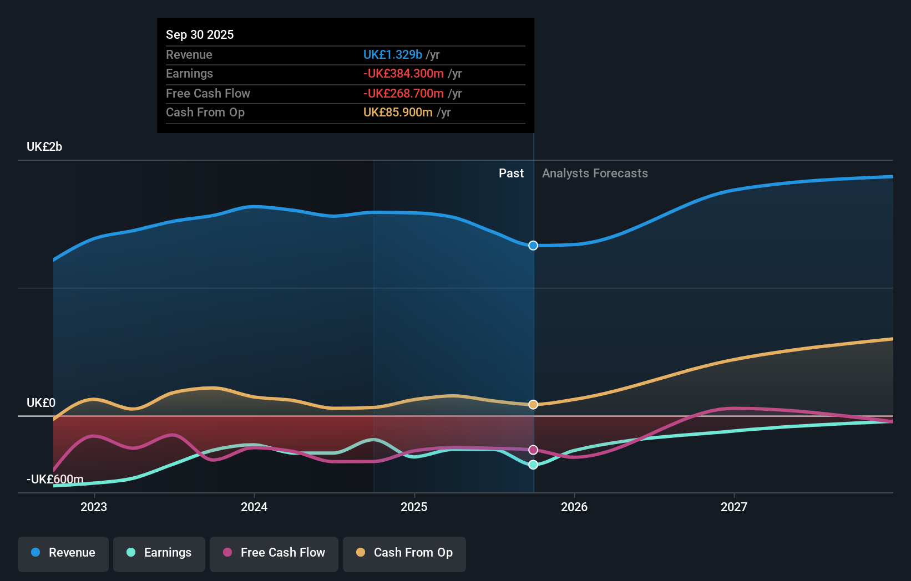Switch to the Past section of the chart

point(511,173)
